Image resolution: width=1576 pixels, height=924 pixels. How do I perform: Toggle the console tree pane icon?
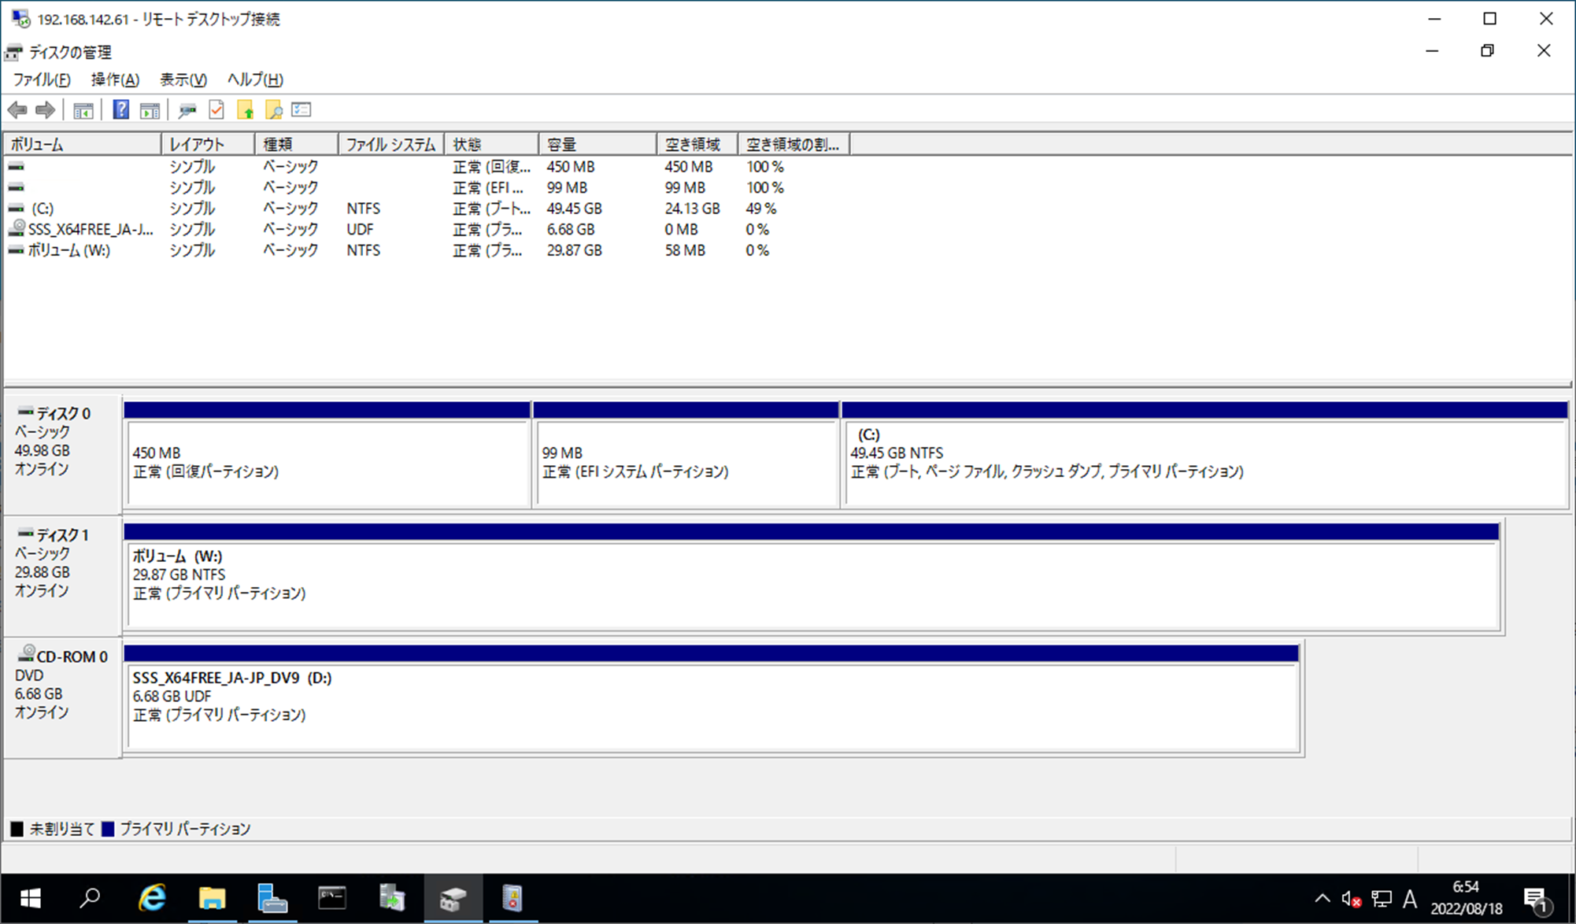coord(83,109)
